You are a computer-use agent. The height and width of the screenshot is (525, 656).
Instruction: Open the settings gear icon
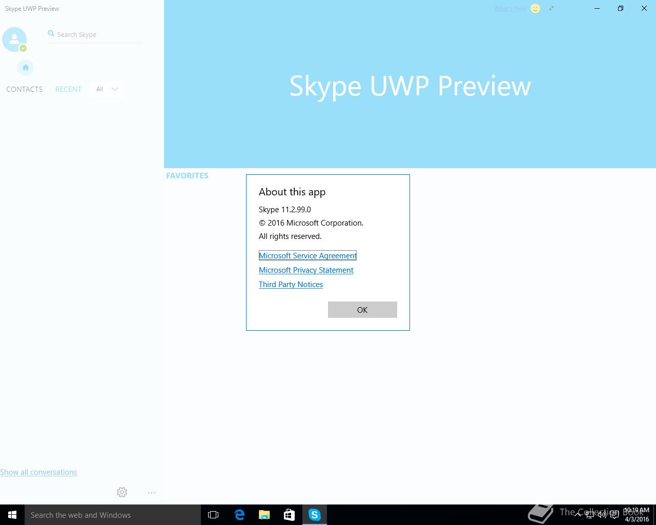(122, 492)
